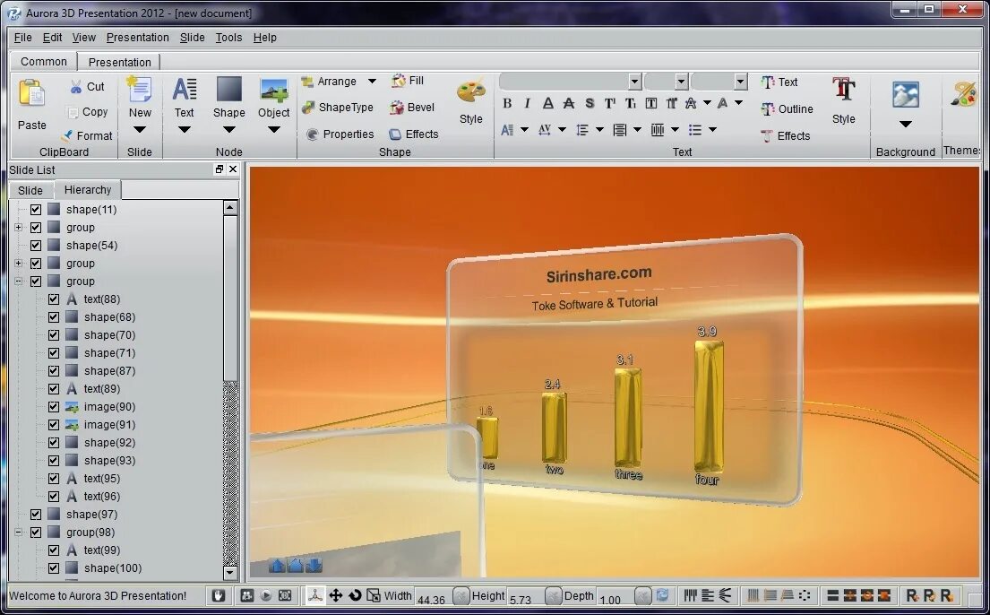Click the first R render icon
Viewport: 990px width, 615px height.
[x=912, y=595]
